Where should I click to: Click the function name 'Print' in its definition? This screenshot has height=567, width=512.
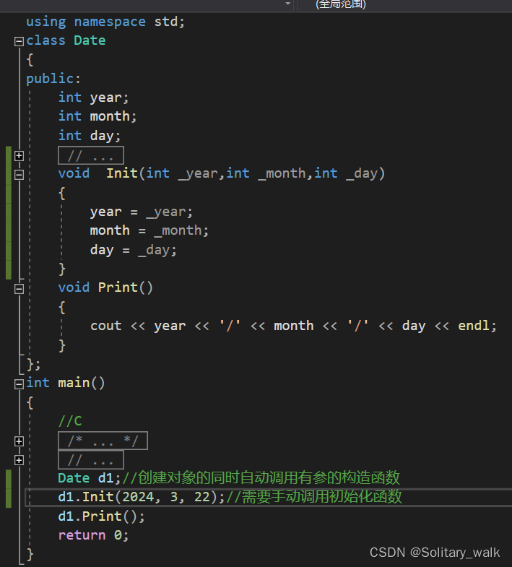118,287
